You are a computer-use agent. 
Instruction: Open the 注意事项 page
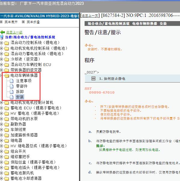pos(24,81)
